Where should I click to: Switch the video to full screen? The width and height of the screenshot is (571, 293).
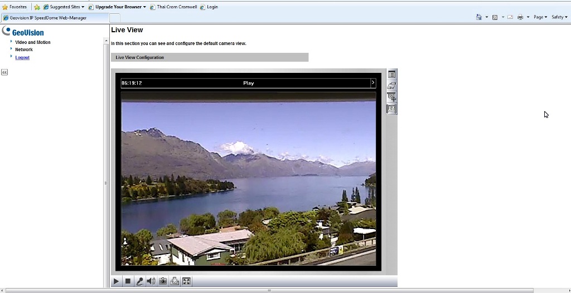[186, 281]
